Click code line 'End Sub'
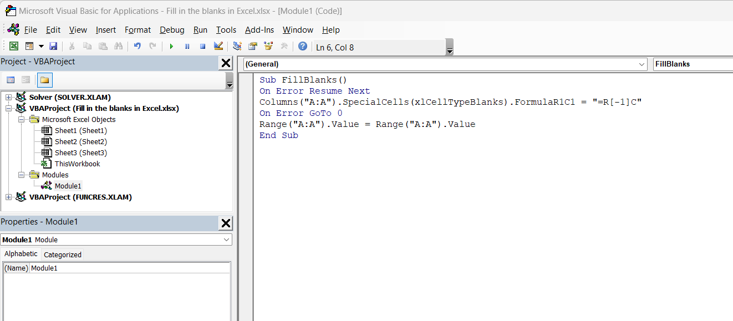733x321 pixels. coord(279,135)
